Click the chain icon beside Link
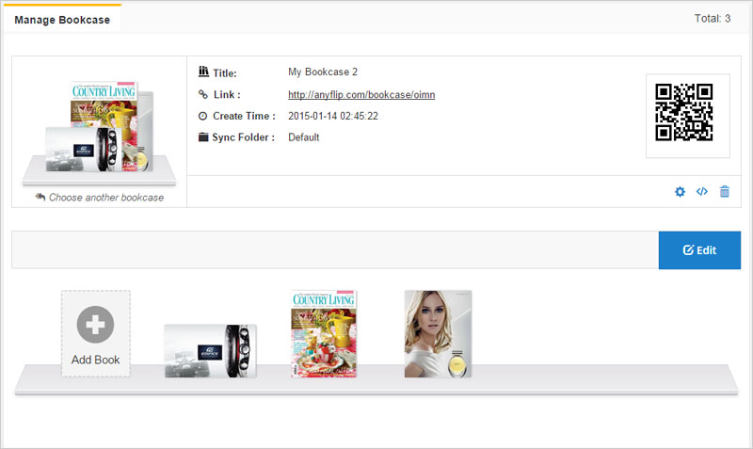 (x=203, y=94)
